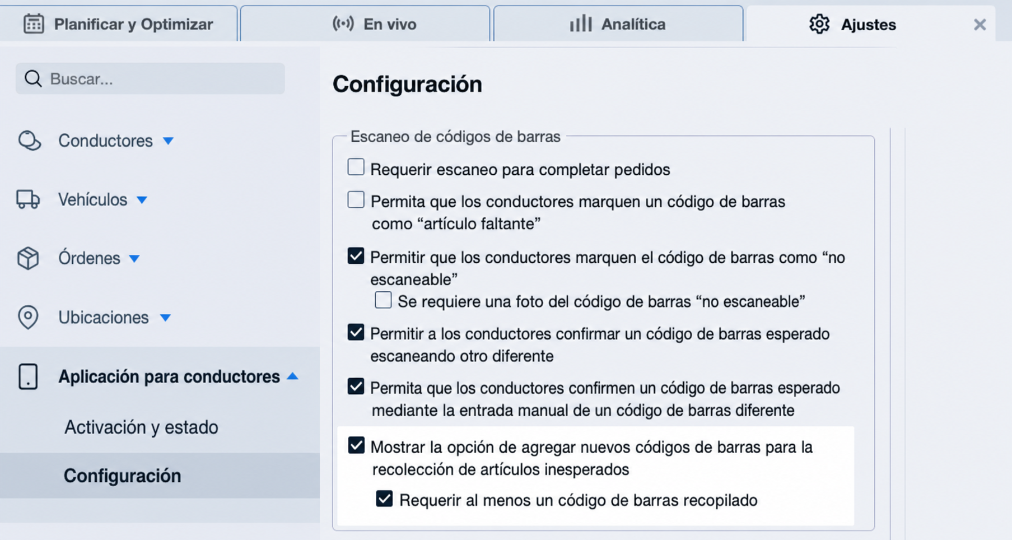The height and width of the screenshot is (540, 1012).
Task: Click the calendar icon on Planificar y Optimizar
Action: tap(34, 24)
